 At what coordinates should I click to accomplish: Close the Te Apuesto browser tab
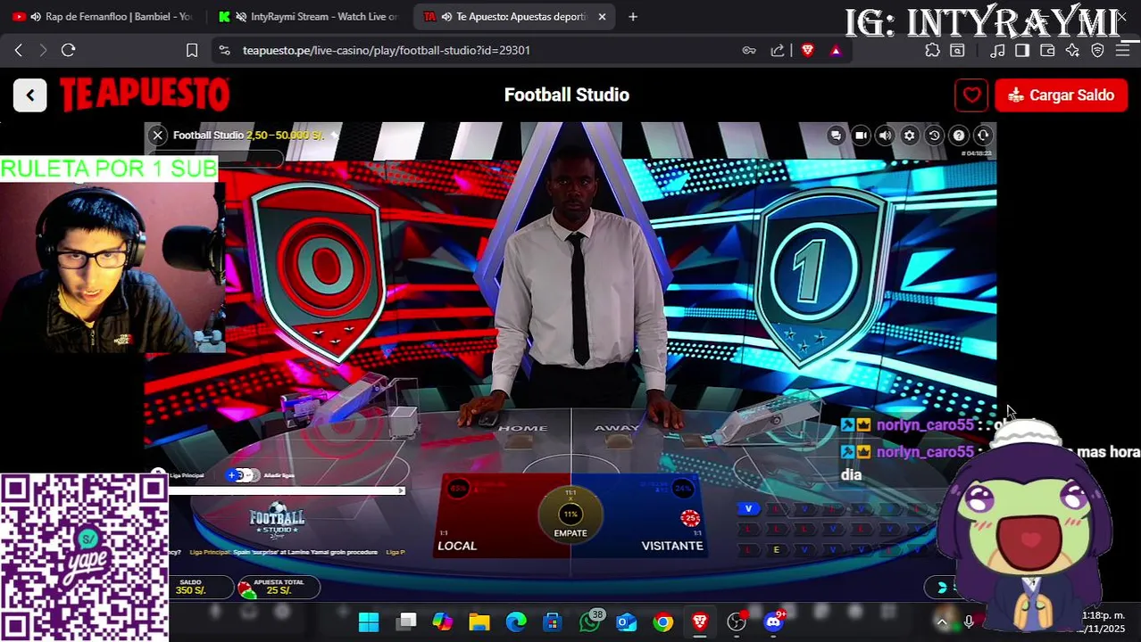pos(602,16)
